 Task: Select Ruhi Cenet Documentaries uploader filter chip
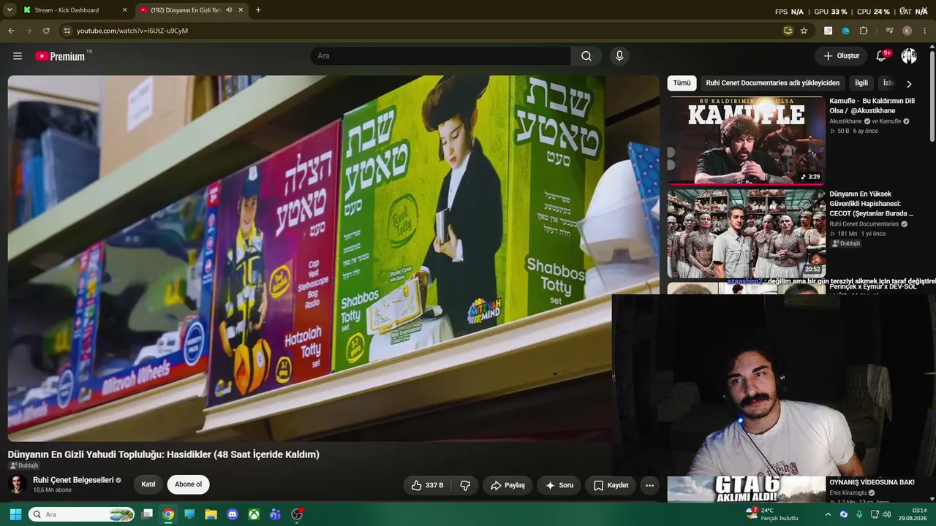[x=772, y=83]
